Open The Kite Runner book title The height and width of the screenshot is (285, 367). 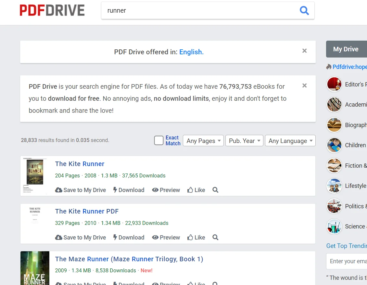click(80, 164)
